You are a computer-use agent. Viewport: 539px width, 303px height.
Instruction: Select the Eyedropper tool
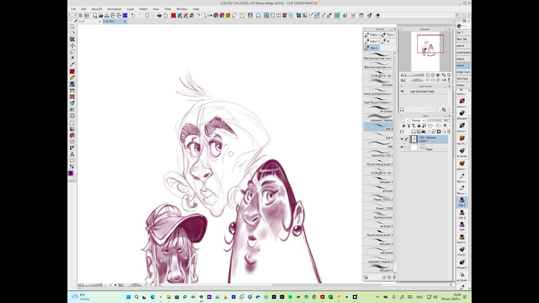(x=72, y=64)
